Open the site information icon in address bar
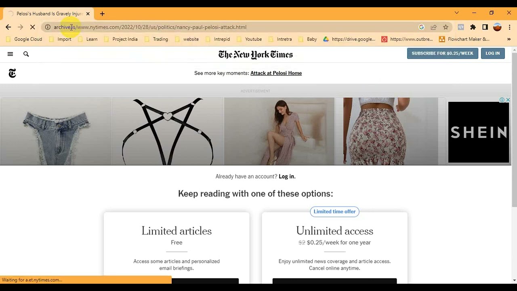 tap(48, 27)
